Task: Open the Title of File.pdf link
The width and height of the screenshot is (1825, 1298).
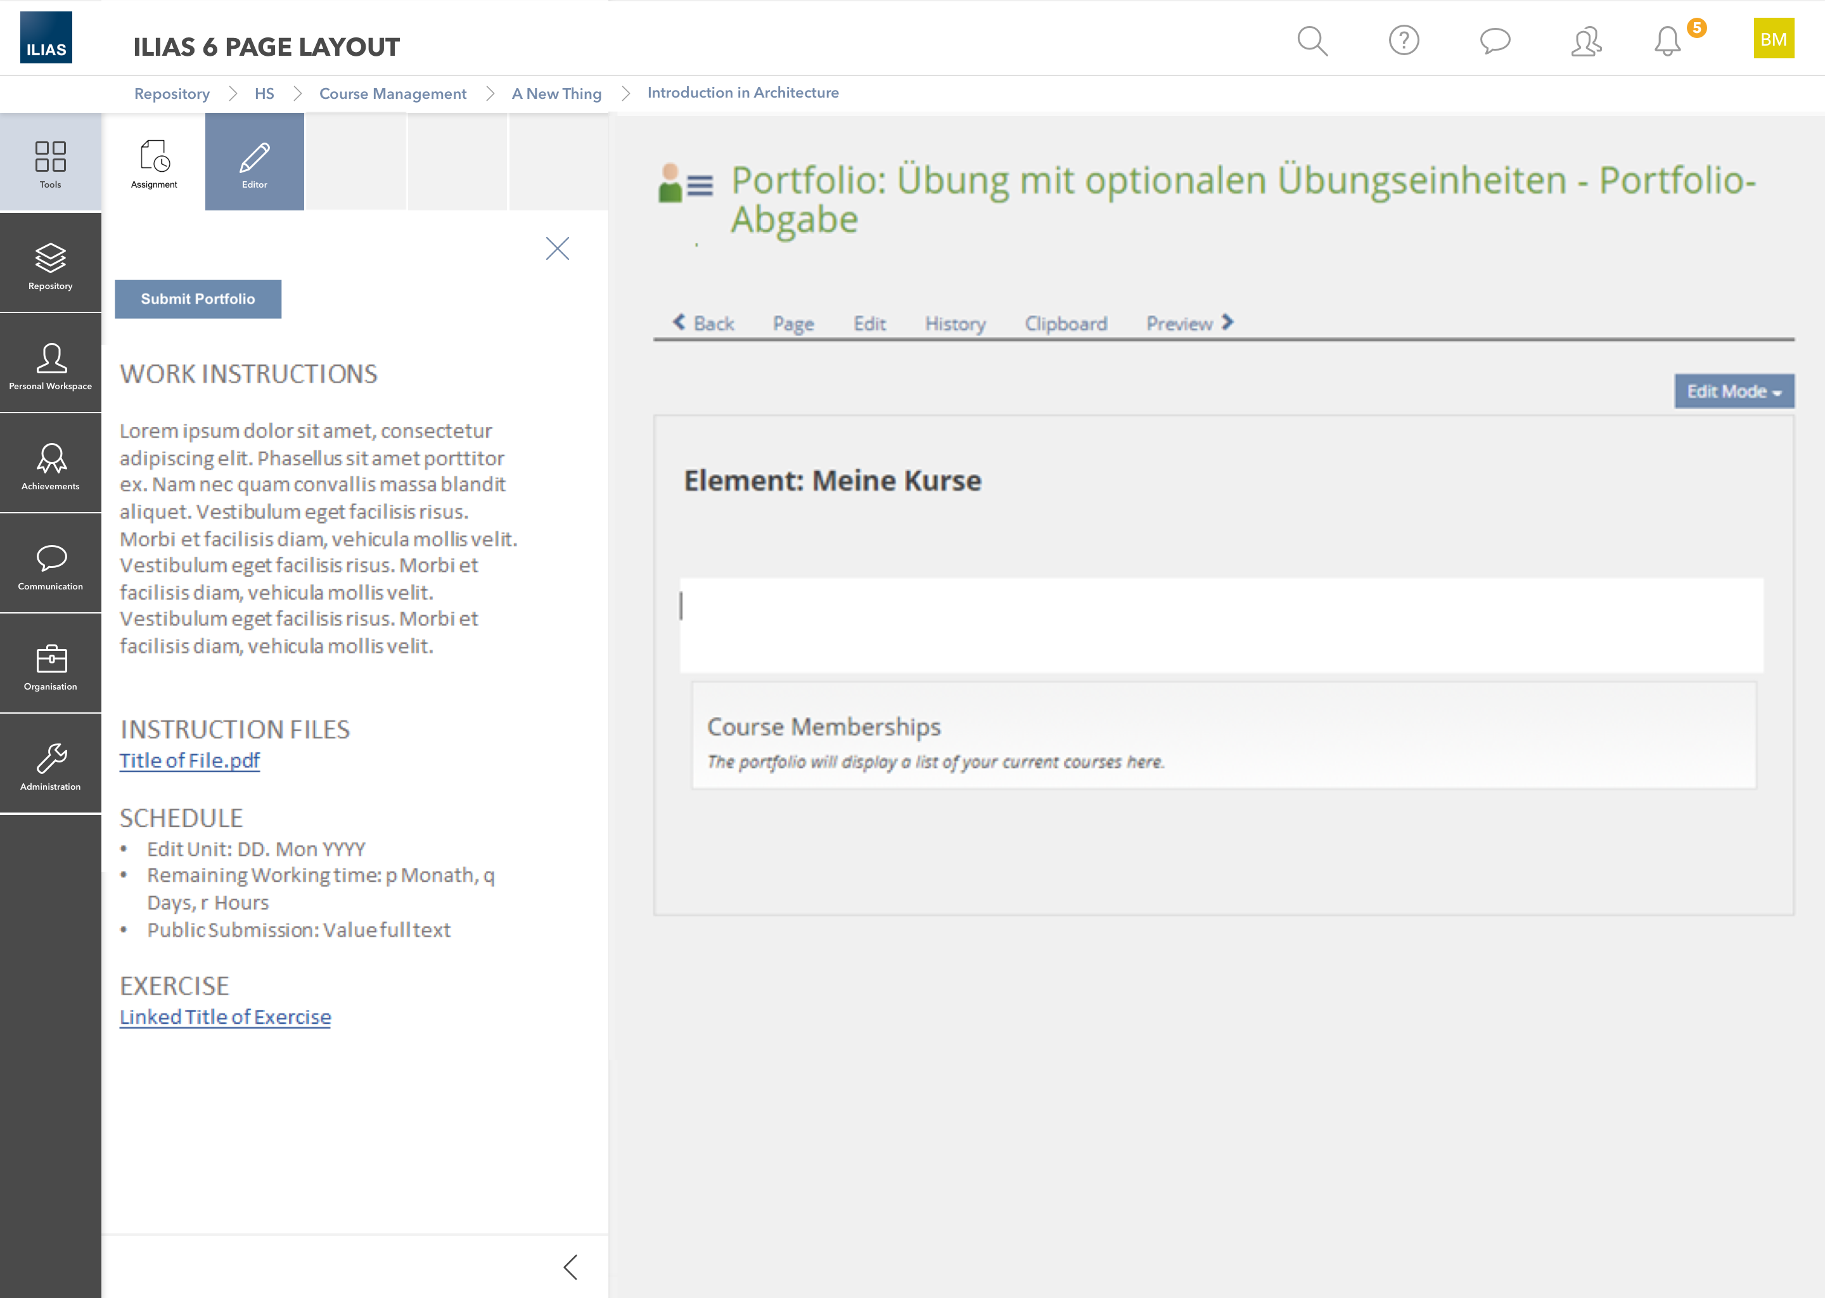Action: point(189,760)
